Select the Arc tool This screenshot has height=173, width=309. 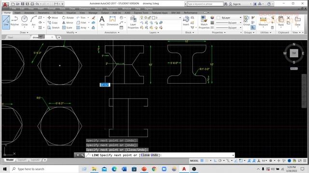click(33, 21)
